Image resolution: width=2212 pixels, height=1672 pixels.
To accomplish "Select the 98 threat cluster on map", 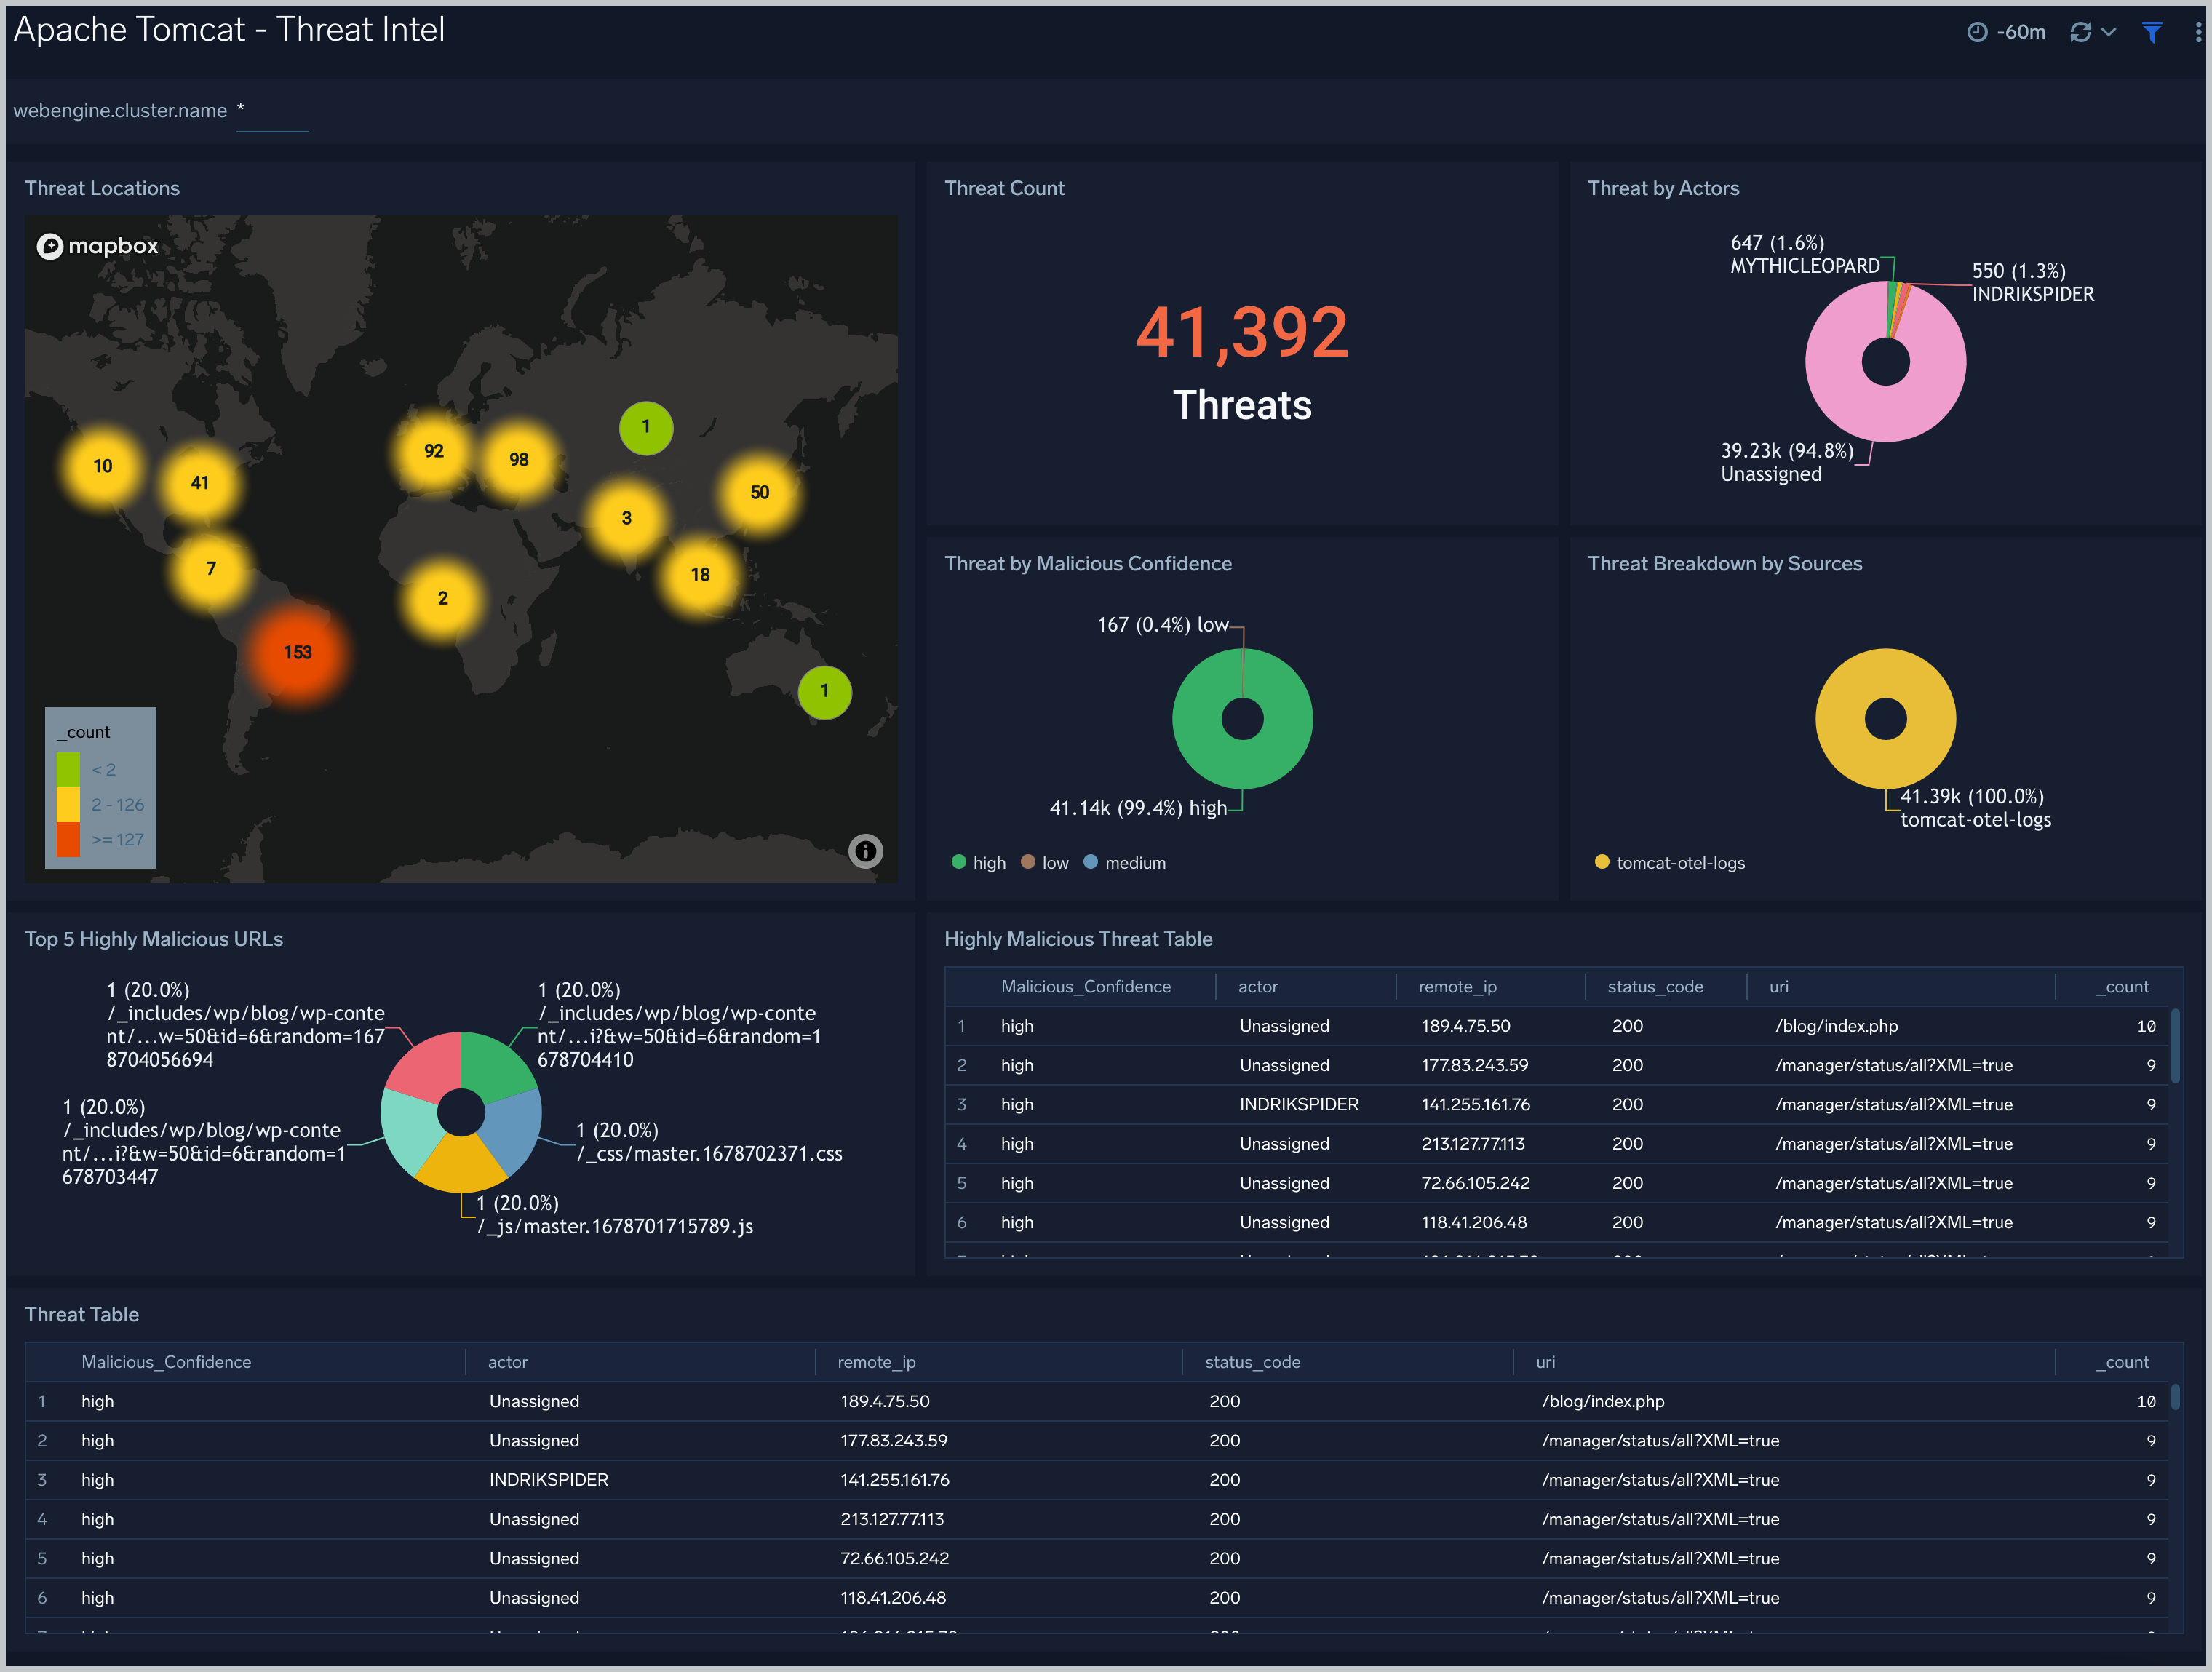I will pyautogui.click(x=519, y=460).
